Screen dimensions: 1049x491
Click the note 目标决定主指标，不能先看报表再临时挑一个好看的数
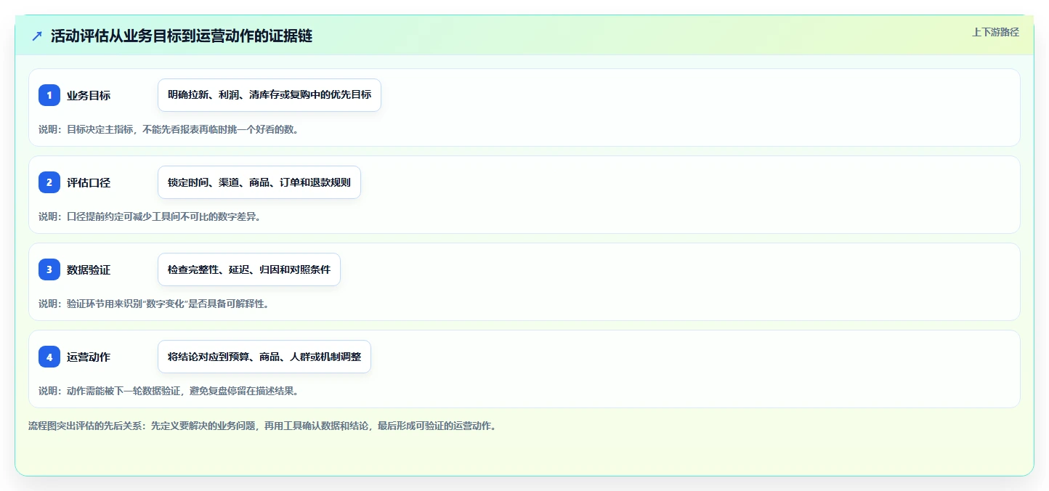coord(169,129)
